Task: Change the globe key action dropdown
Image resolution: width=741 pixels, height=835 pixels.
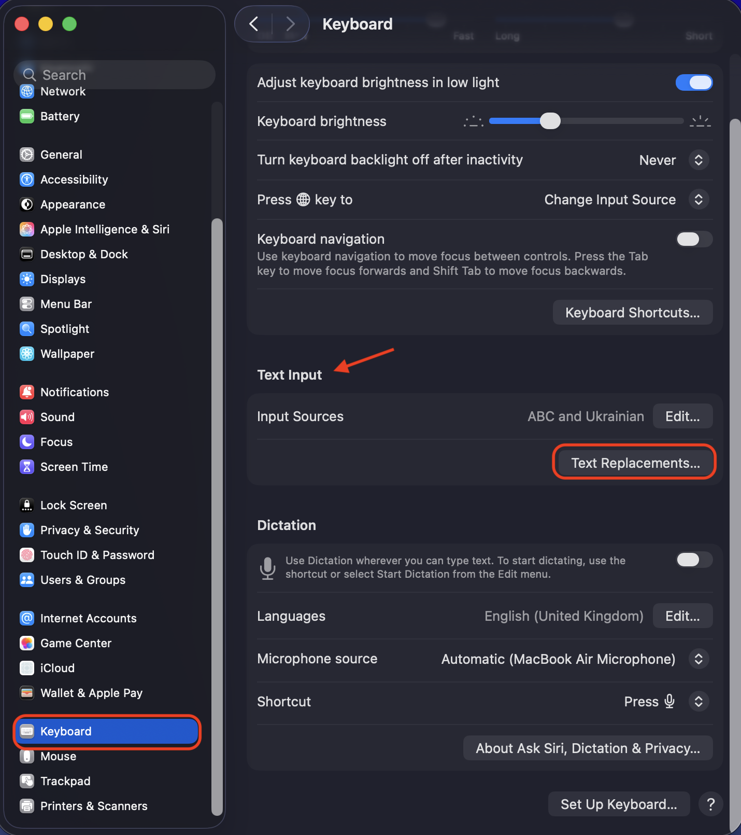Action: click(699, 199)
